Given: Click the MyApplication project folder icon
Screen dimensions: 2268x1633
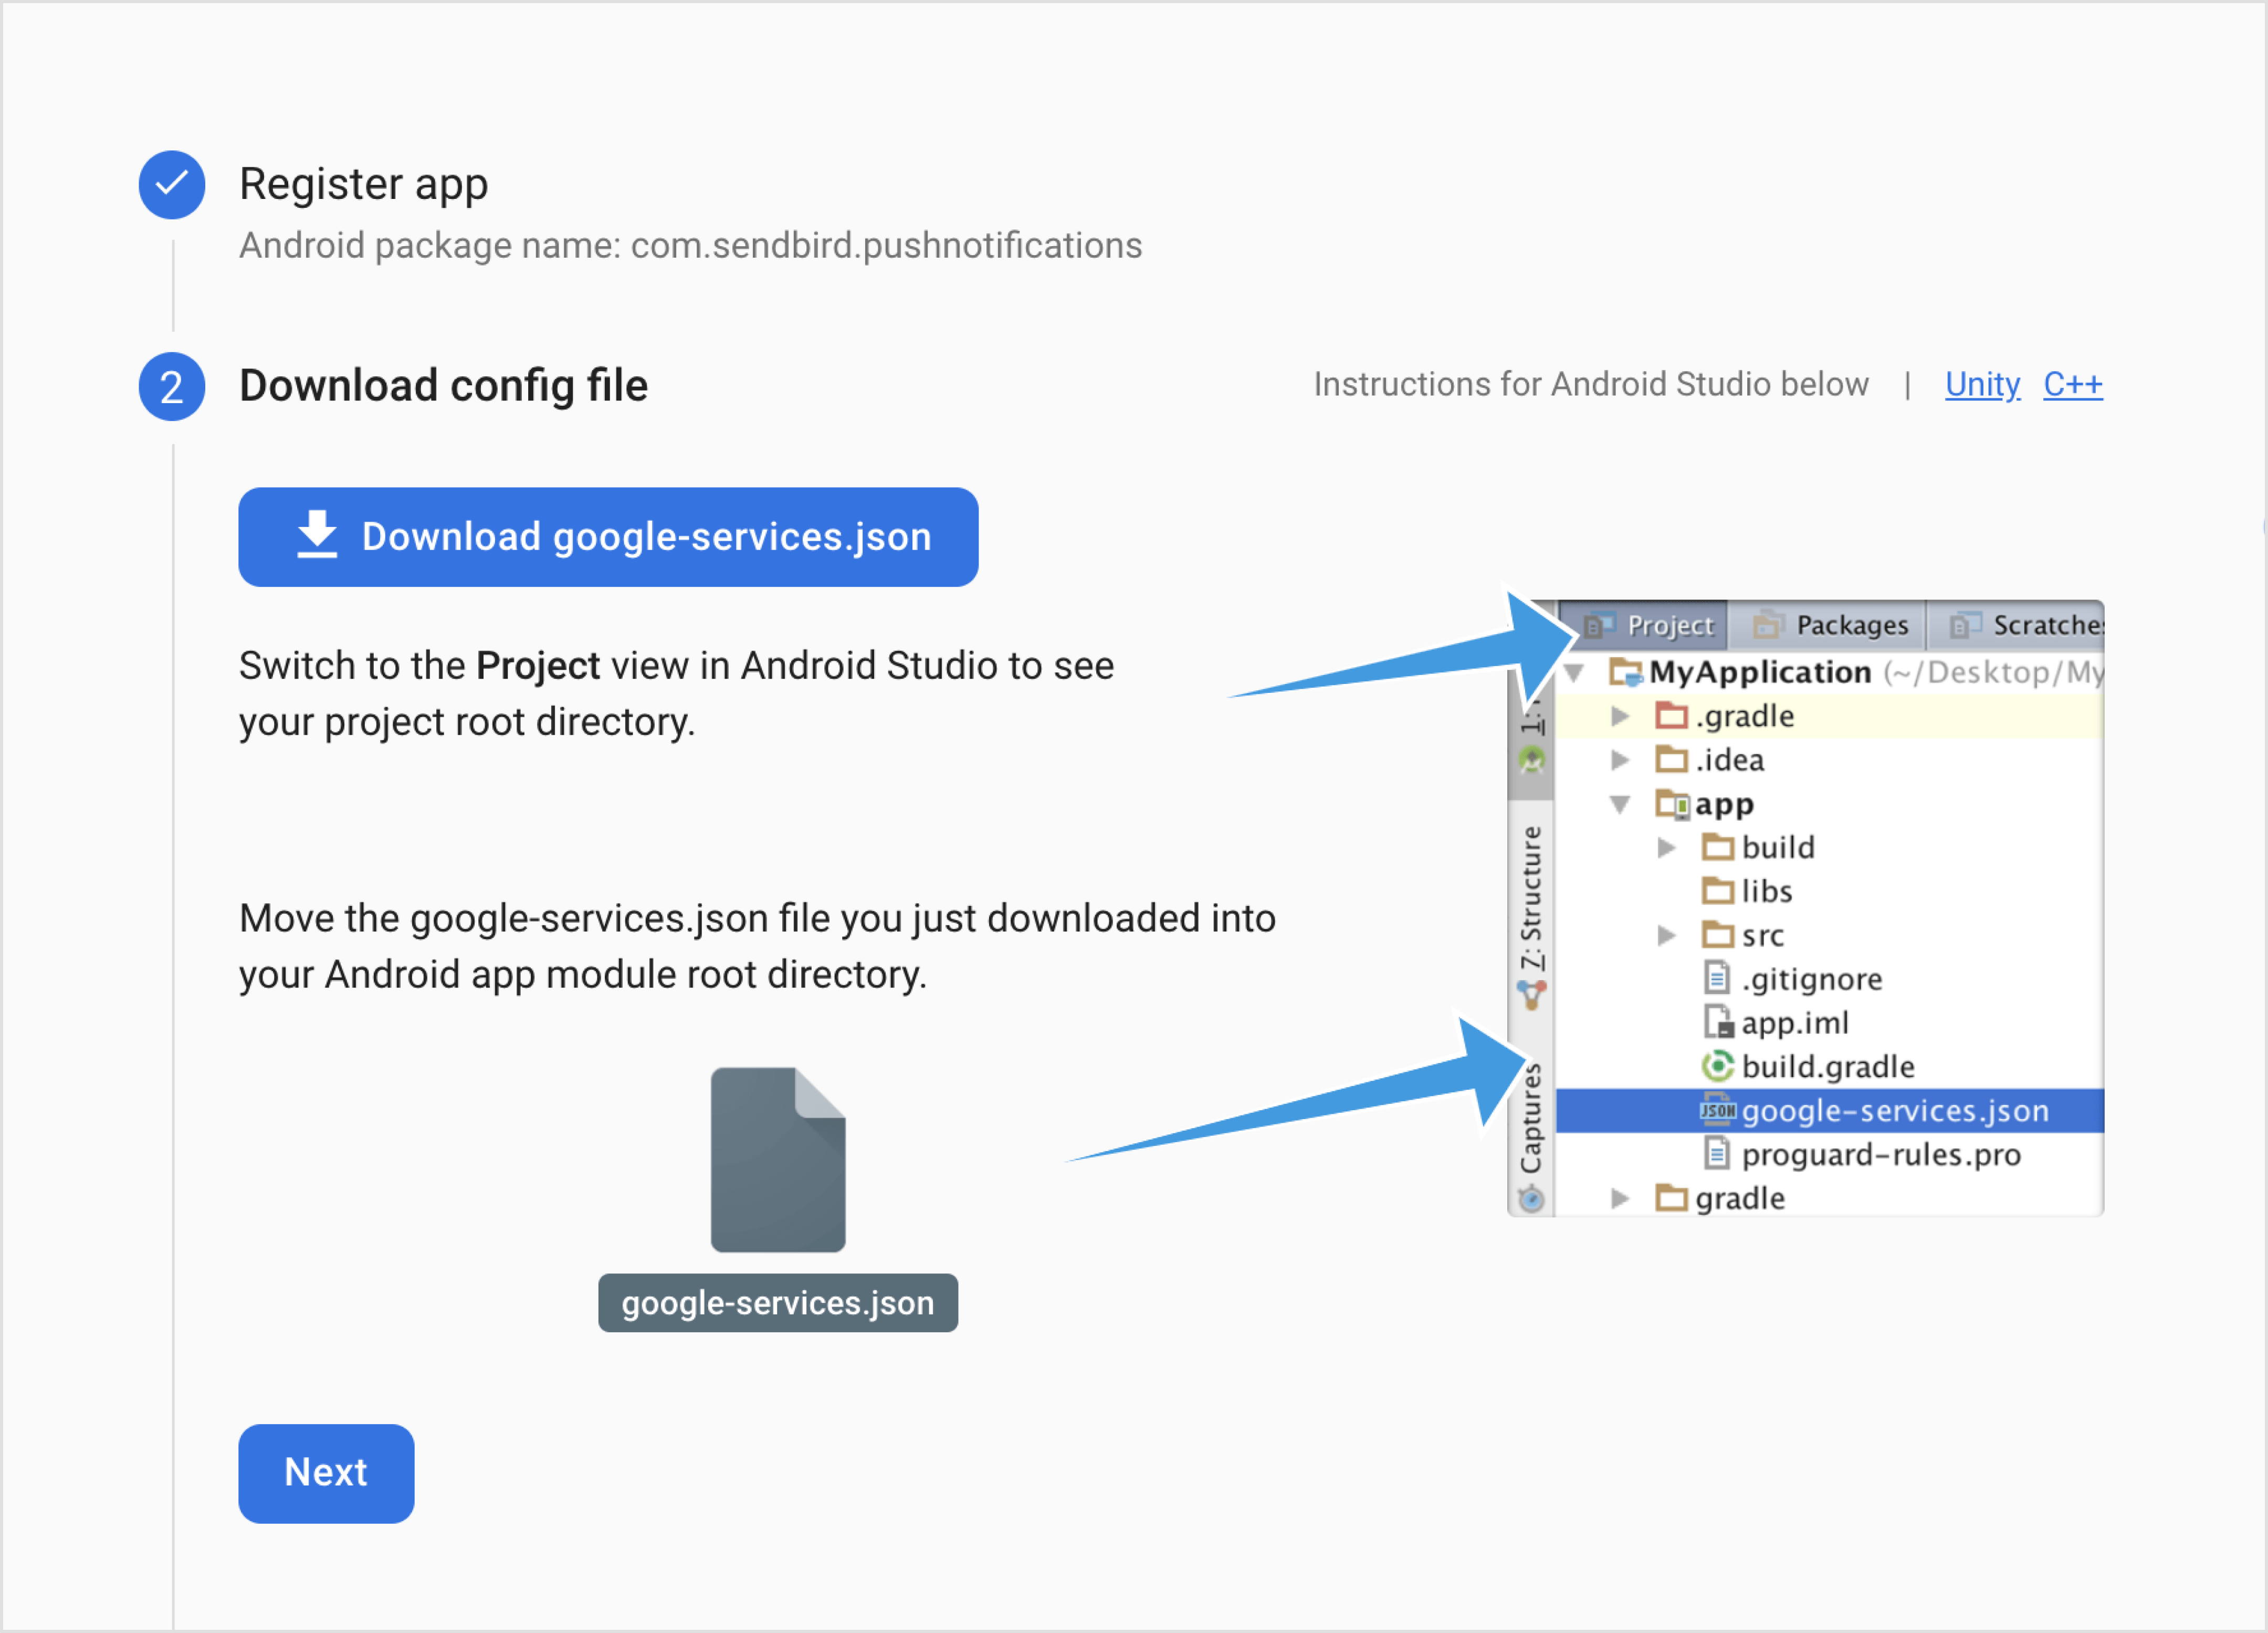Looking at the screenshot, I should coord(1625,672).
